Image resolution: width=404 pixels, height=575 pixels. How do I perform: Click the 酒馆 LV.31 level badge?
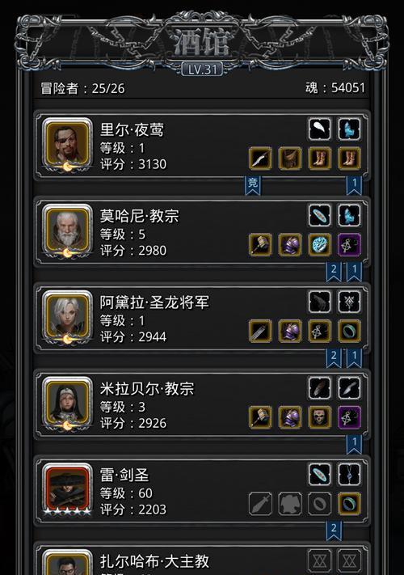click(202, 69)
